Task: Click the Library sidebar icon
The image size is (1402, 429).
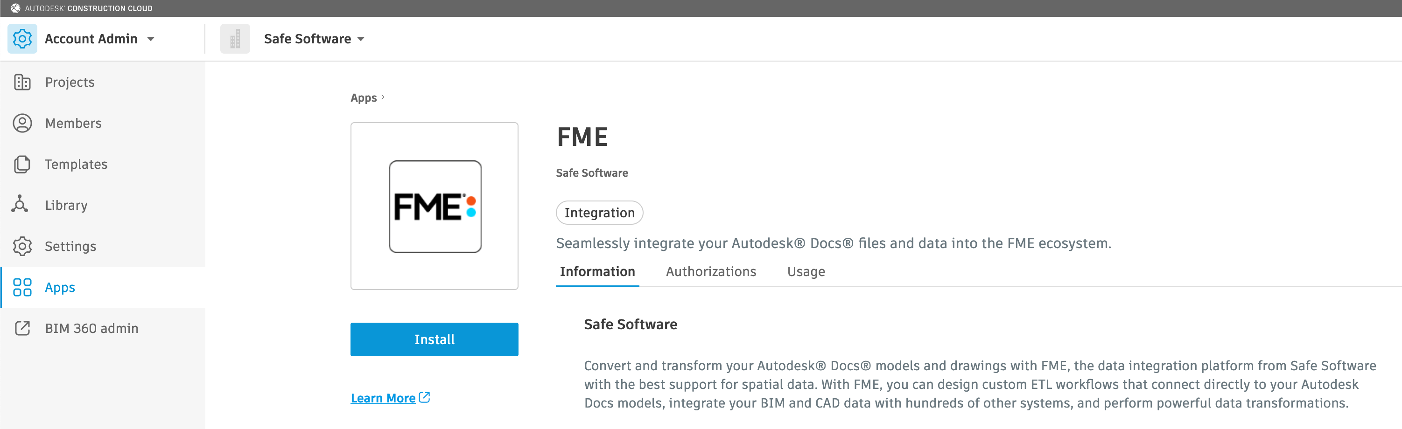Action: coord(22,205)
